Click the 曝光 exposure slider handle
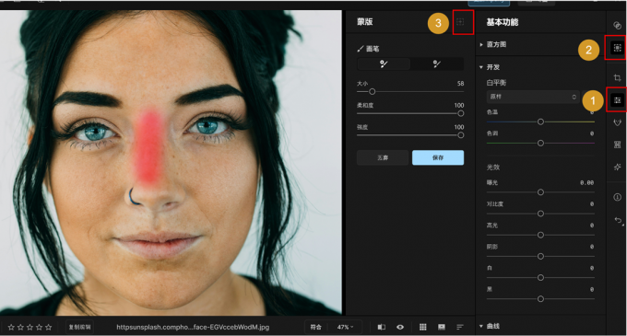Screen dimensions: 627x336 click(540, 192)
